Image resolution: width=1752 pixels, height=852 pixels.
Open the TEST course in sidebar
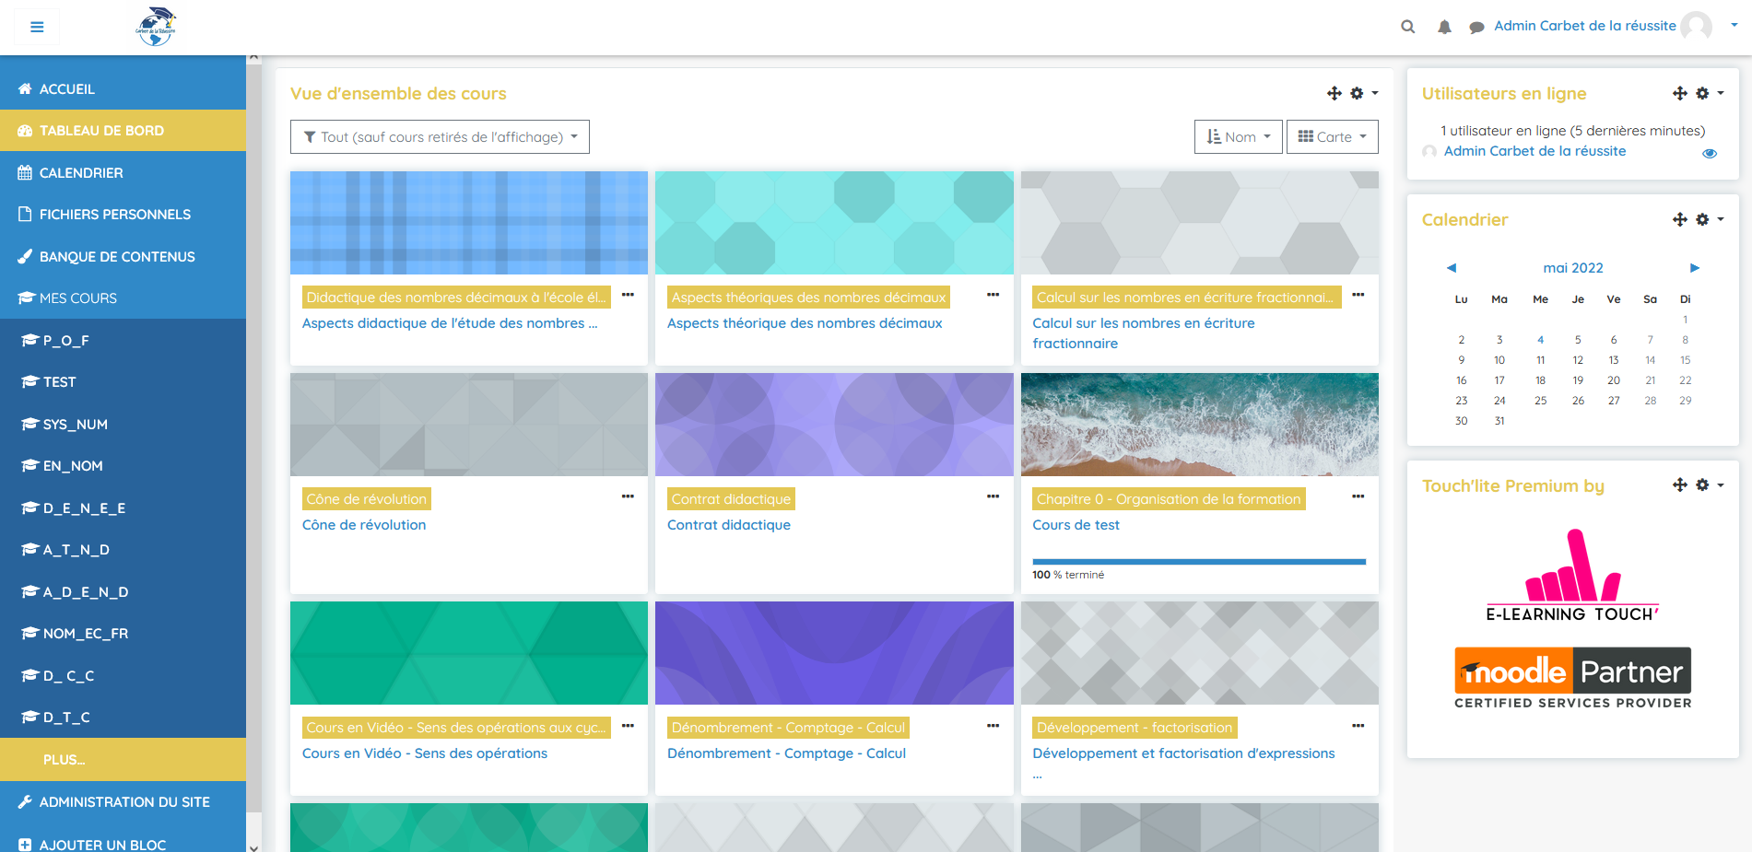click(123, 382)
